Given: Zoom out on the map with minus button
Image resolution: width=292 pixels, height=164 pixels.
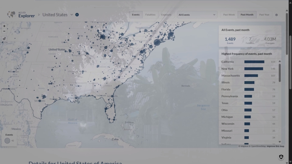Looking at the screenshot, I should (x=4, y=31).
